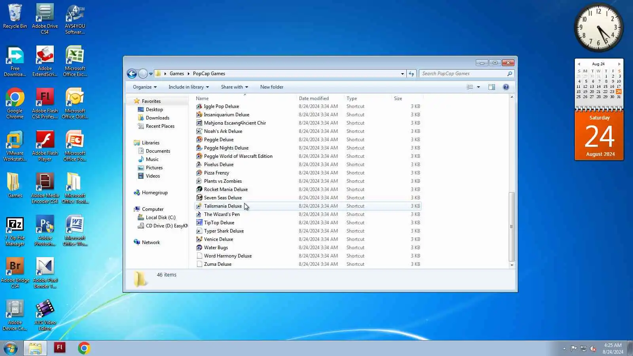
Task: Select the Games folder on desktop
Action: [15, 186]
